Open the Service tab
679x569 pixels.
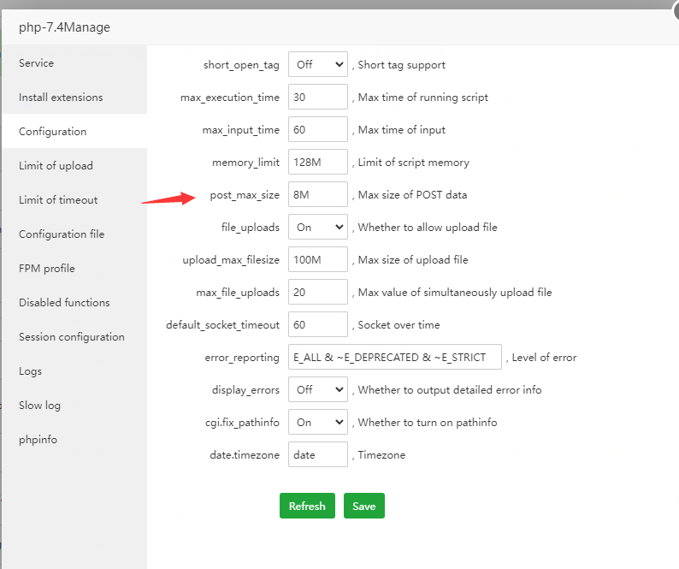pyautogui.click(x=36, y=62)
